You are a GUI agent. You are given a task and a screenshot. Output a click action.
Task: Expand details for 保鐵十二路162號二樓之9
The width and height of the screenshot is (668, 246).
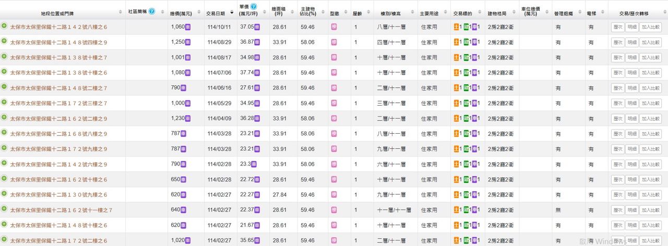4,118
